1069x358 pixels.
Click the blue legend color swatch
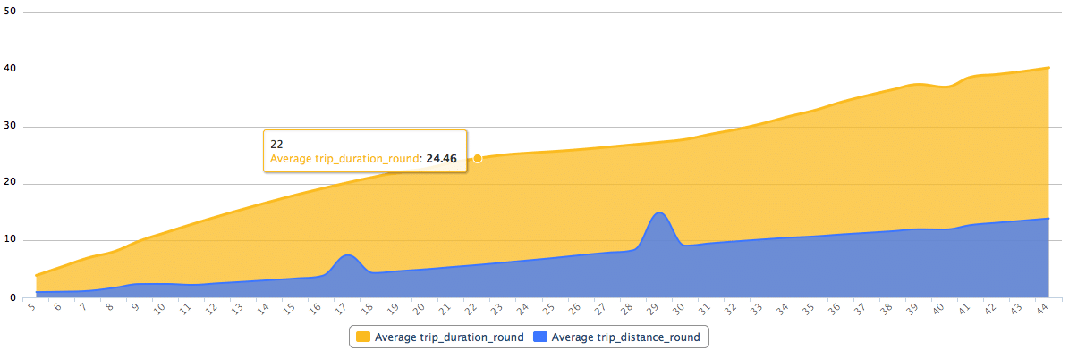coord(540,337)
